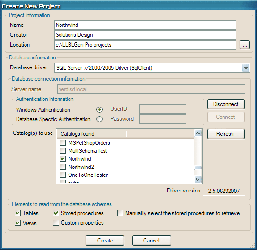The height and width of the screenshot is (250, 257).
Task: Click into the project Name field
Action: coord(145,25)
